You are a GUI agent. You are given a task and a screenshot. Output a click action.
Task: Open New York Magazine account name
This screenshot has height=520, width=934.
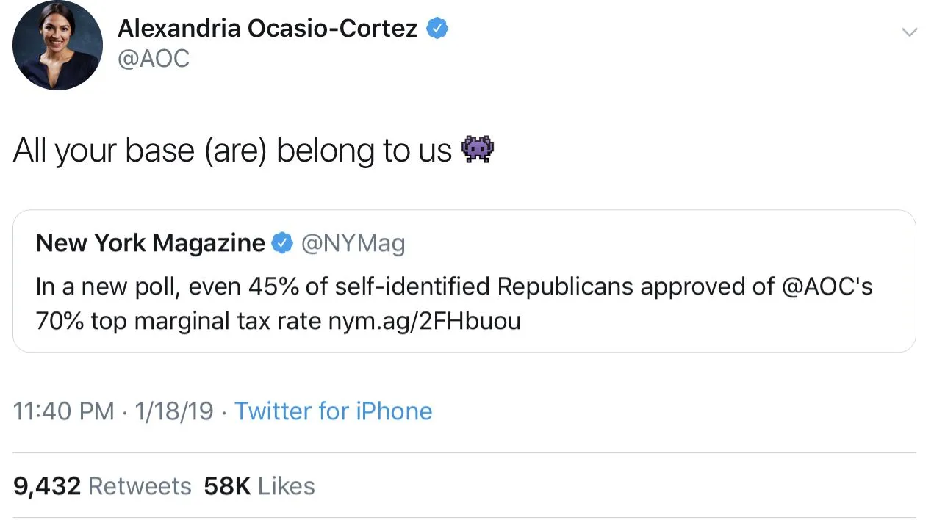(151, 243)
